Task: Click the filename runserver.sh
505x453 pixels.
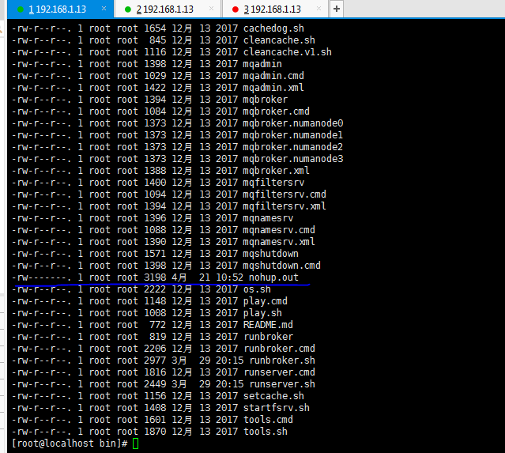Action: point(282,384)
